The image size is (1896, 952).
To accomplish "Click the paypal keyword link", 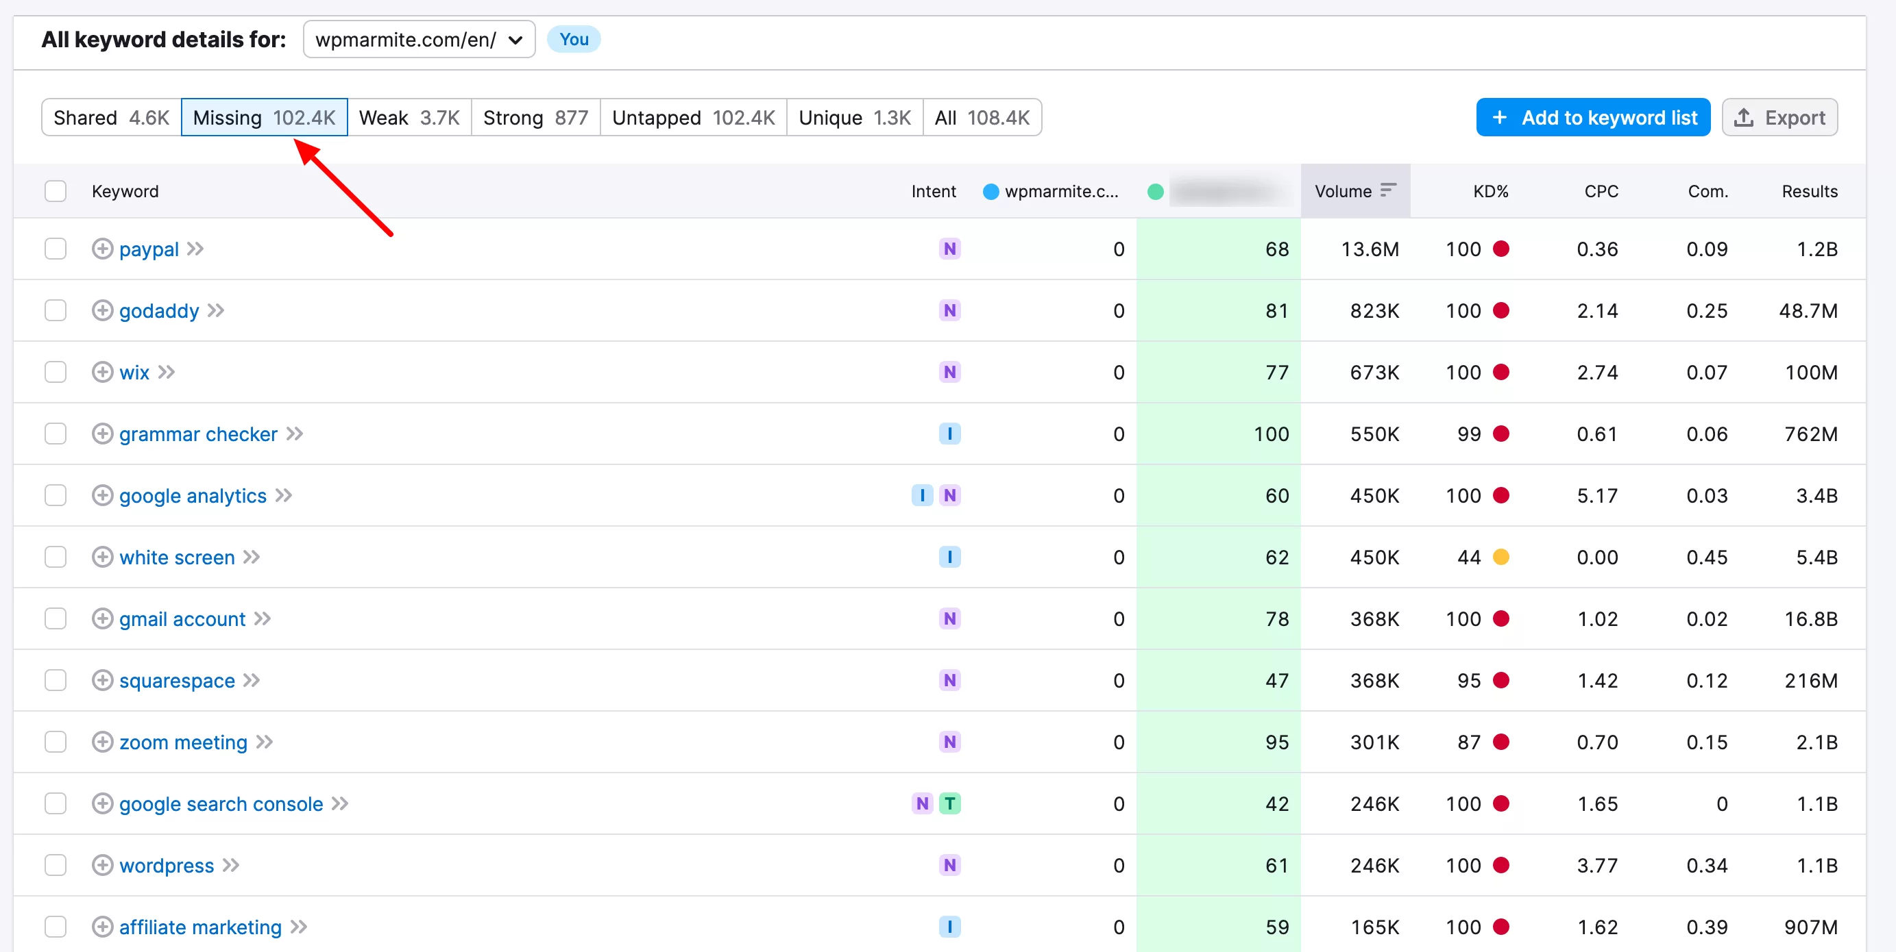I will tap(148, 249).
